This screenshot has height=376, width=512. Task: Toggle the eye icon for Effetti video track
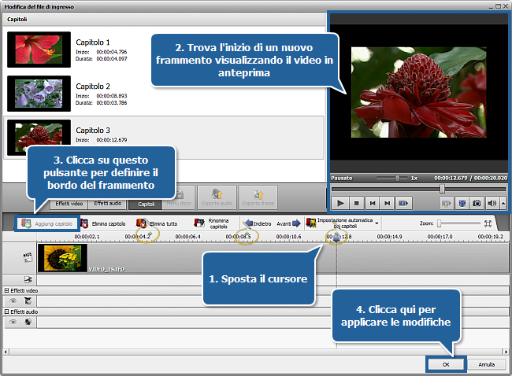pos(13,300)
